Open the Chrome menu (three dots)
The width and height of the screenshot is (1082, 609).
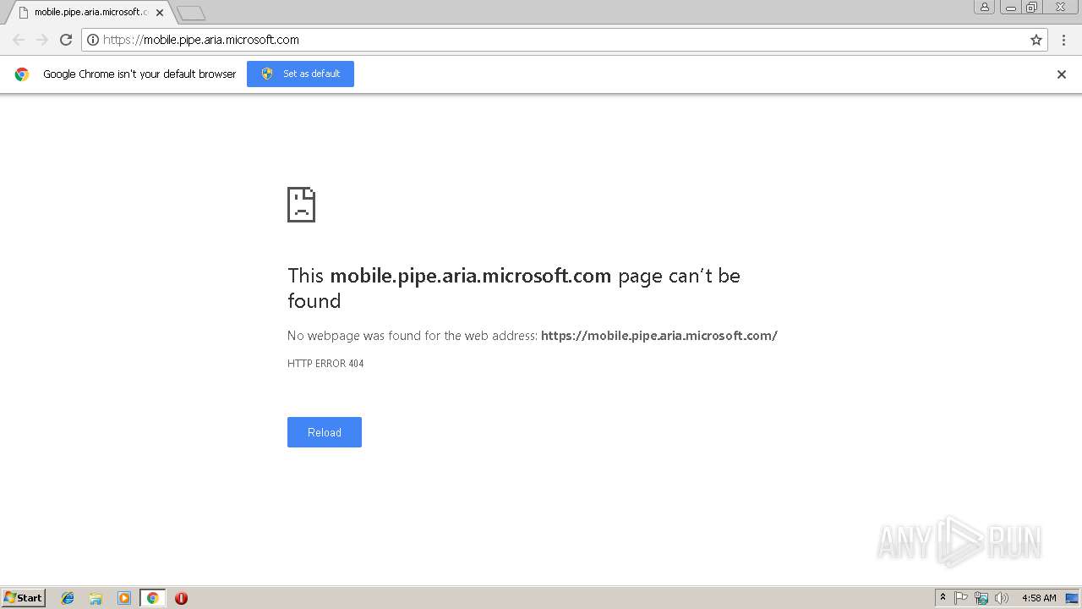click(1063, 40)
